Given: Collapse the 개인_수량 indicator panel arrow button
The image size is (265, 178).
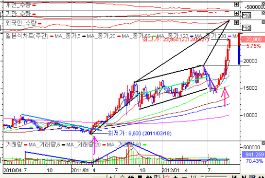Looking at the screenshot, I should [x=236, y=4].
